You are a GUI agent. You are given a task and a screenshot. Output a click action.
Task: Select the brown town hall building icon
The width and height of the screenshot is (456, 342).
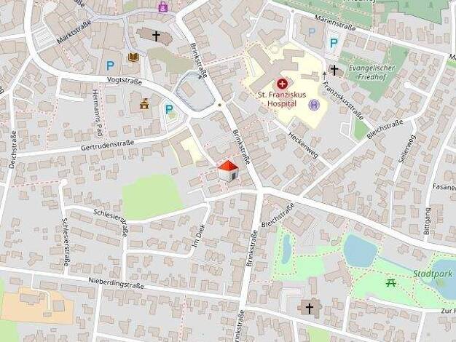tap(144, 104)
